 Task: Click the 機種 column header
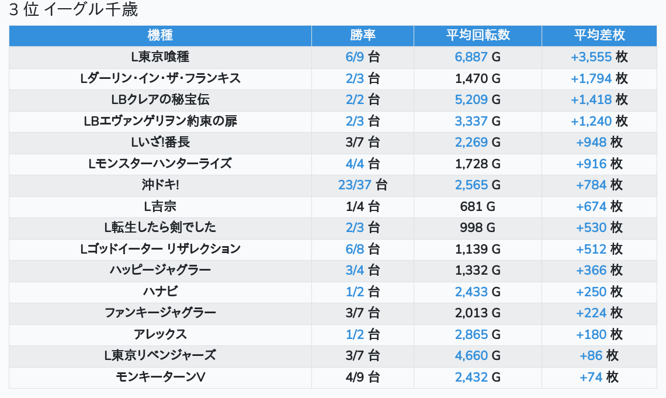point(160,35)
